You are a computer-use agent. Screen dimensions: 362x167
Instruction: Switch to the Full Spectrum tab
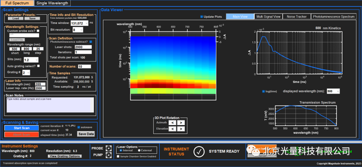point(17,3)
